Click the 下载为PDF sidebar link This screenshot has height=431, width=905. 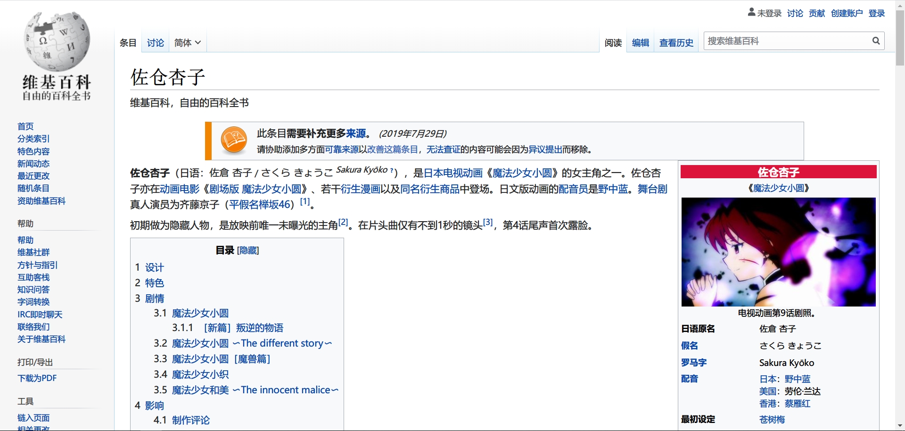tap(37, 378)
